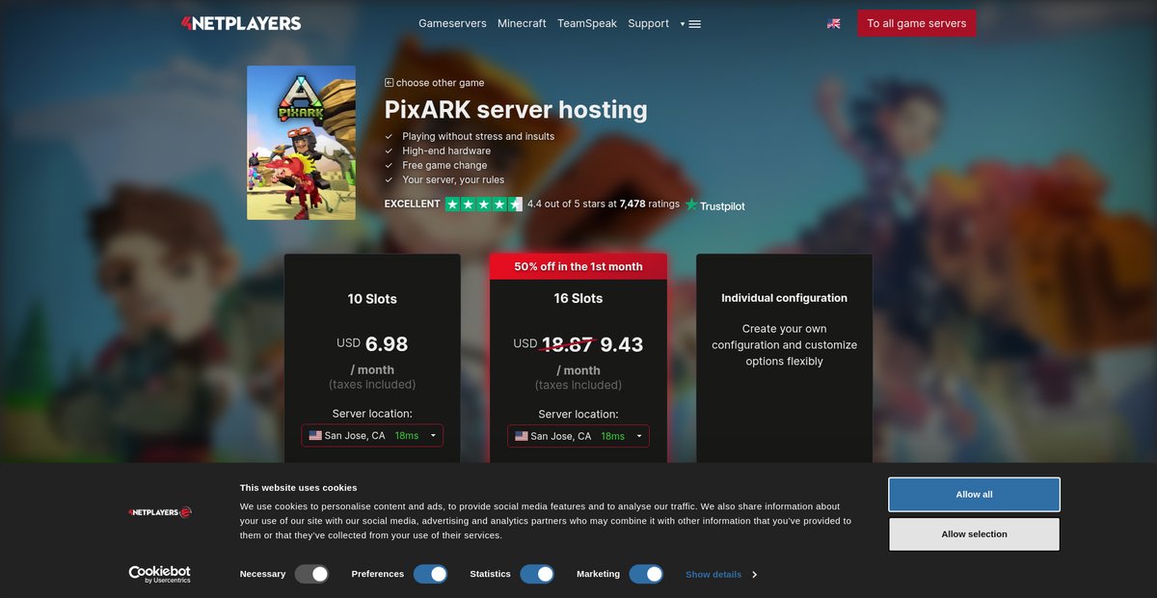
Task: Click 'High-end hardware' feature text
Action: click(446, 150)
